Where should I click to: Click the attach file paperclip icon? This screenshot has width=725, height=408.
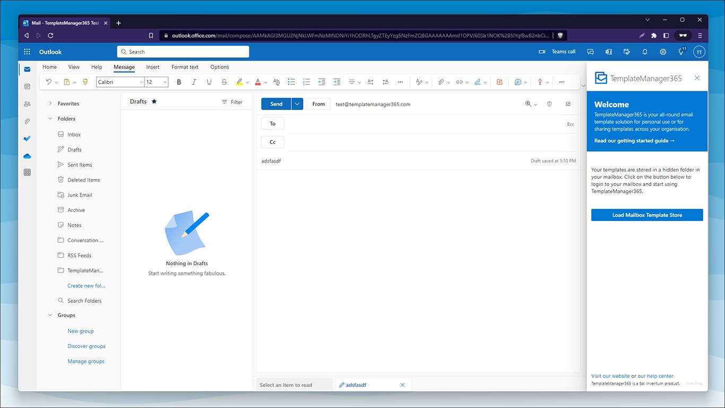(x=441, y=82)
